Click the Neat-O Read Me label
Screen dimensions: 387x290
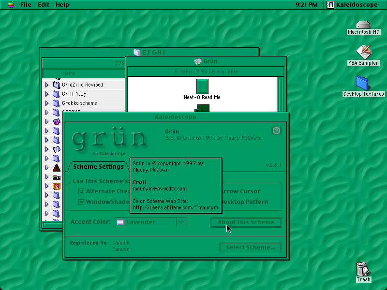(202, 98)
